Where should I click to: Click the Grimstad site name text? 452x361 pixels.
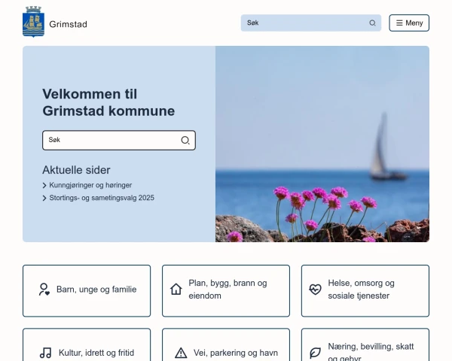click(68, 24)
